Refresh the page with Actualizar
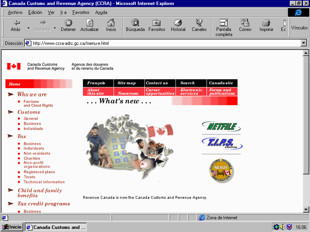This screenshot has height=232, width=310. tap(90, 26)
